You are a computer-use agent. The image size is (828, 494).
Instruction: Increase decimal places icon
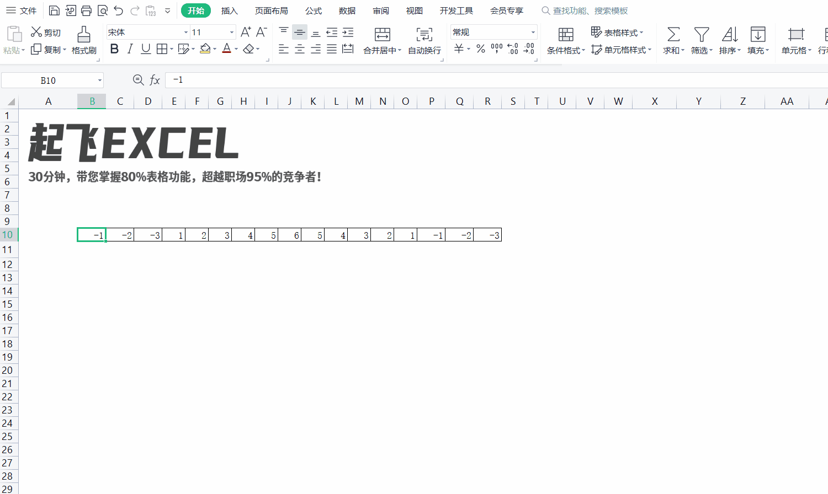click(513, 49)
